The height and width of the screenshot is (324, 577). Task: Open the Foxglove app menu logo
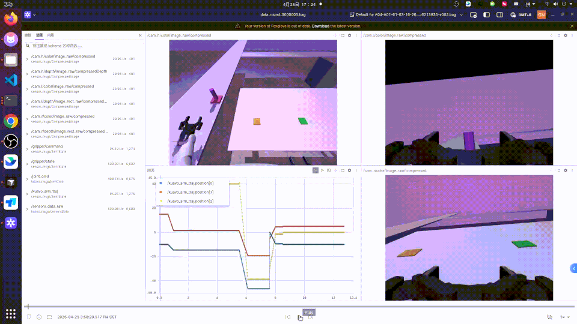(28, 14)
